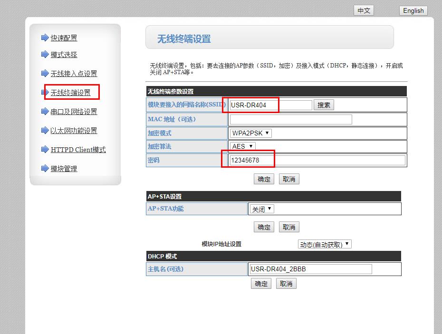
Task: Click the arrow icon beside 无线接入点设置
Action: 45,73
